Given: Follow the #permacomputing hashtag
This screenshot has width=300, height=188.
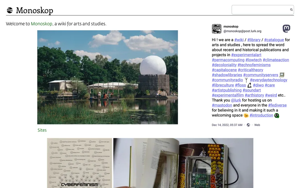Looking at the screenshot, I should [x=228, y=60].
